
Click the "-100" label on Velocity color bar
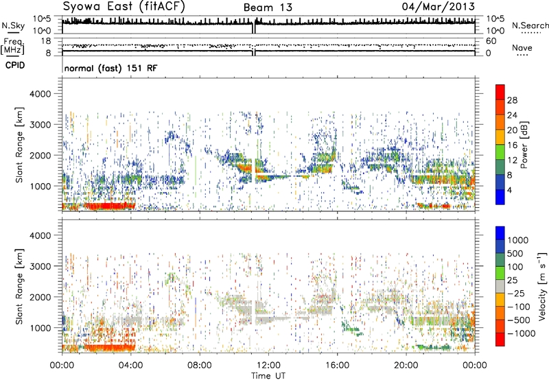click(x=519, y=307)
